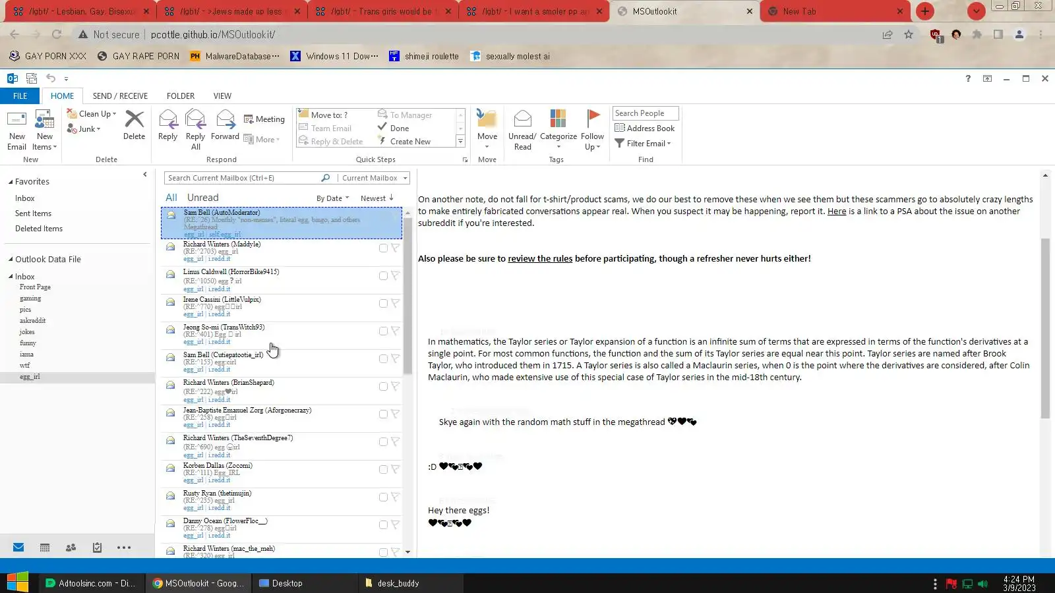Screen dimensions: 1055x593
Task: Bookmark this page with the star icon
Action: pyautogui.click(x=909, y=35)
